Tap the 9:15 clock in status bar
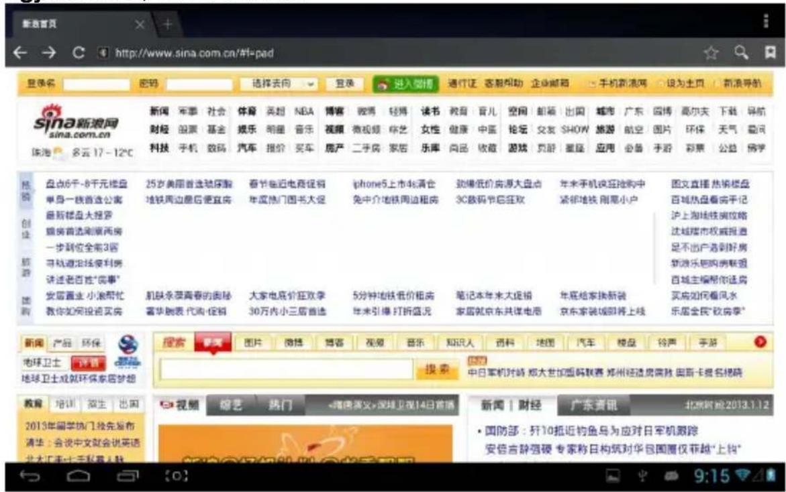The width and height of the screenshot is (786, 492). [x=711, y=475]
